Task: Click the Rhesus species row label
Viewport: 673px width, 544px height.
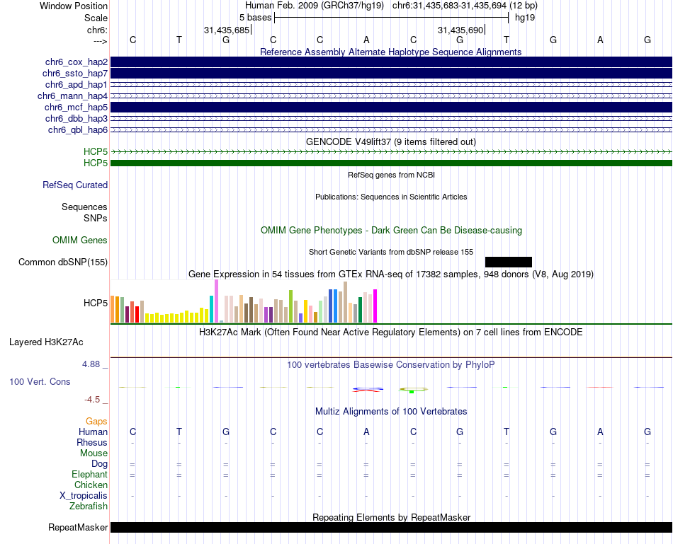Action: click(x=92, y=442)
